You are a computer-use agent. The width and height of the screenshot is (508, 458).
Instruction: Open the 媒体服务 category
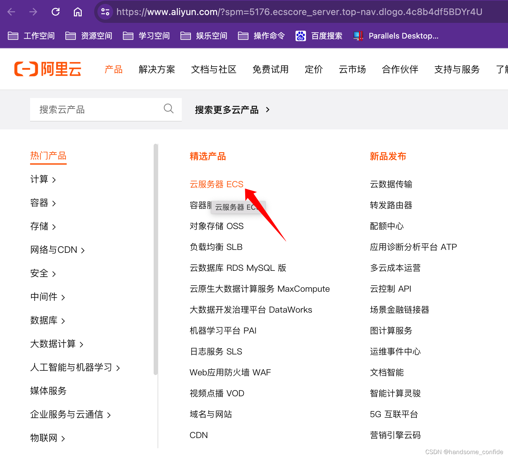coord(48,391)
